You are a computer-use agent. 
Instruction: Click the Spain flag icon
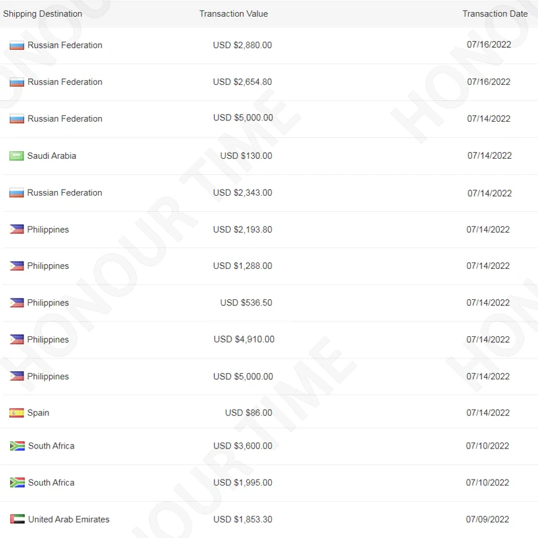(17, 413)
